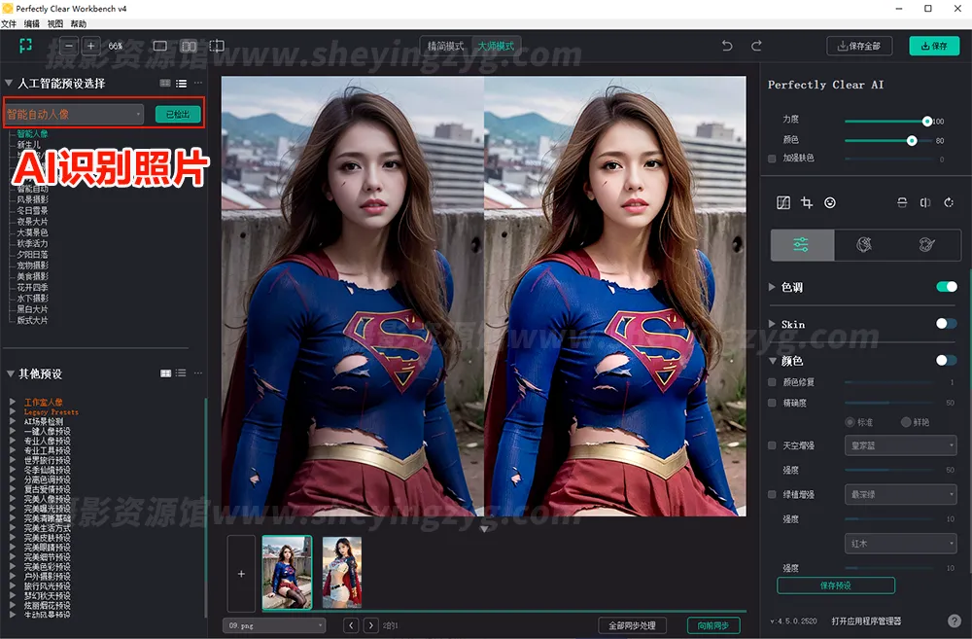Open the paint palette finishing tab

(927, 244)
